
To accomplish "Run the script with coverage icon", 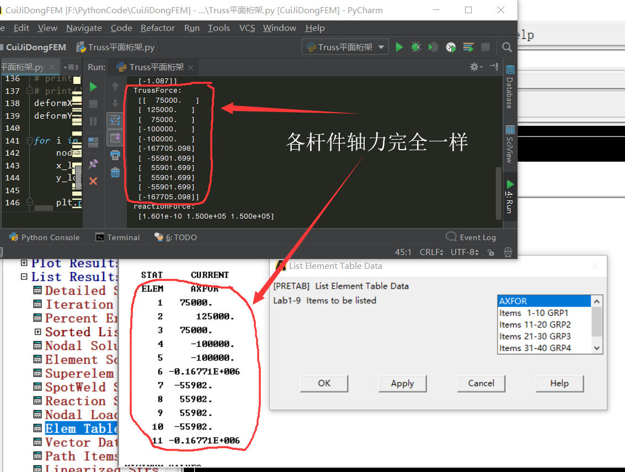I will click(434, 47).
